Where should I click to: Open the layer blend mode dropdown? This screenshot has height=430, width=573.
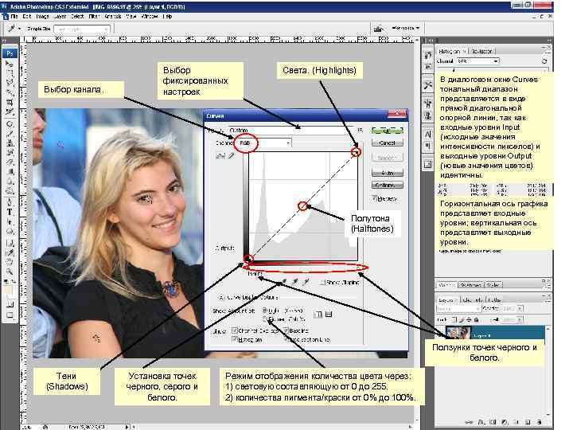coord(458,309)
